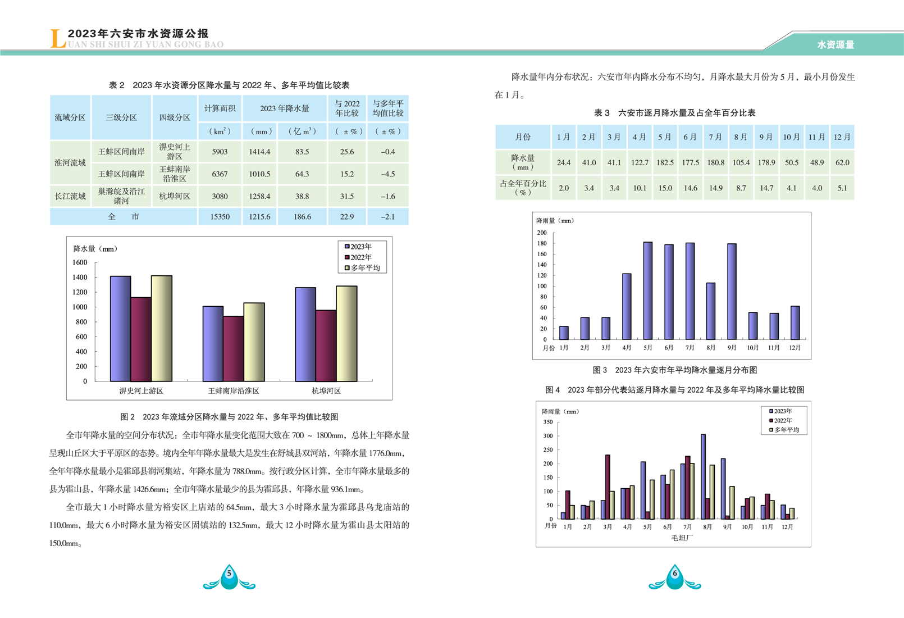Click the Figure 2 caption 图2

[x=229, y=417]
